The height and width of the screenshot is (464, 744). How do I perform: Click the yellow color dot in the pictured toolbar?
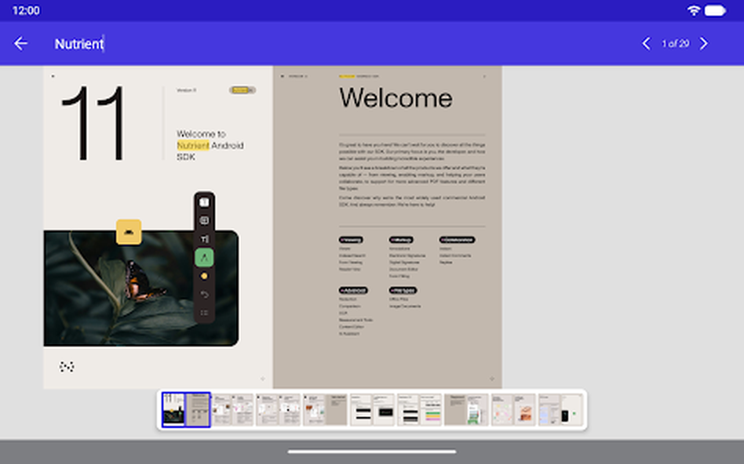[205, 276]
